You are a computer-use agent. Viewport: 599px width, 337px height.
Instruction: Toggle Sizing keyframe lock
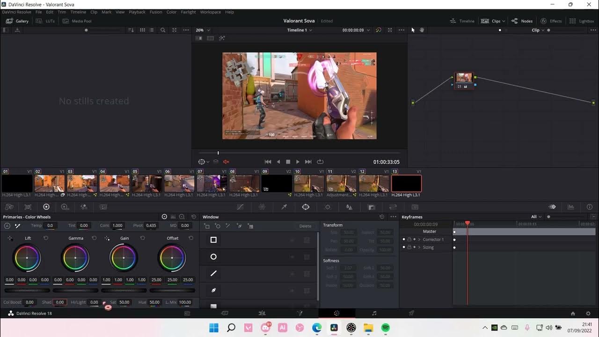coord(409,247)
